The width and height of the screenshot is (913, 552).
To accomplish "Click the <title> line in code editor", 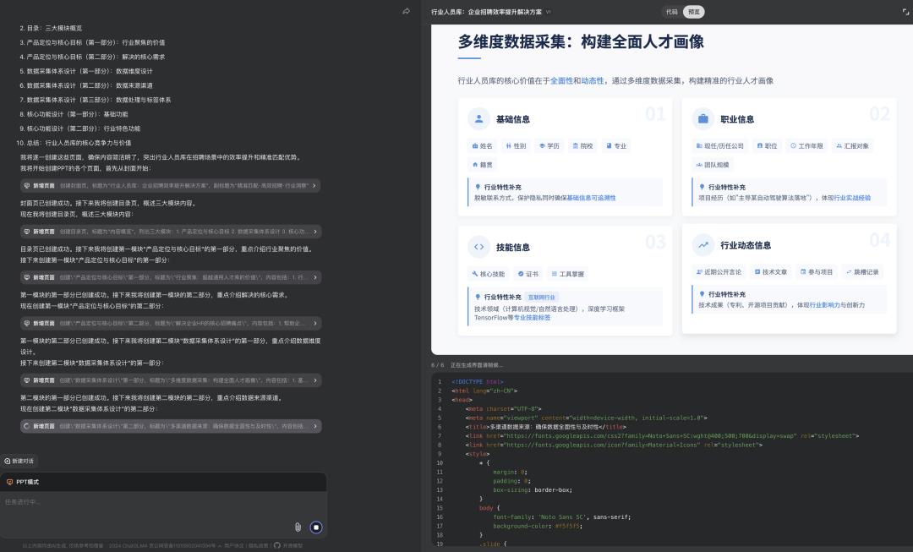I will (x=545, y=427).
